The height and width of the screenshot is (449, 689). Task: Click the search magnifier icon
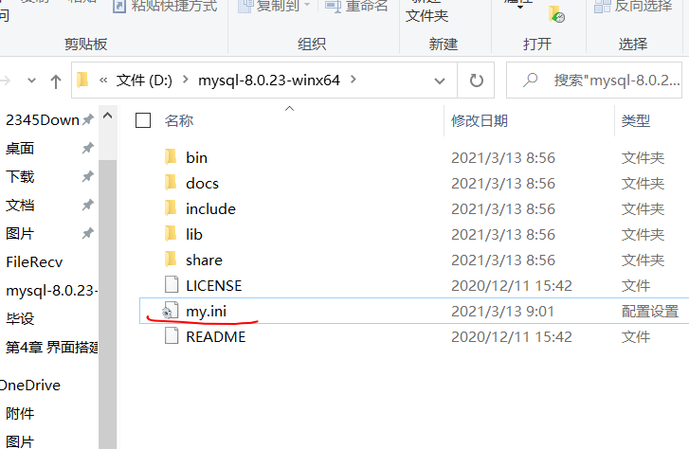[x=531, y=80]
